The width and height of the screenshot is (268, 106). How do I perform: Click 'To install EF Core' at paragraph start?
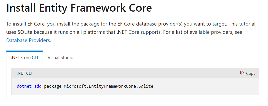point(24,24)
